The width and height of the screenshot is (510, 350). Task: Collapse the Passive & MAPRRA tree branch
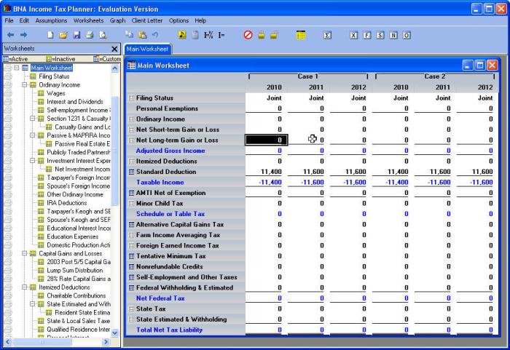tap(33, 135)
